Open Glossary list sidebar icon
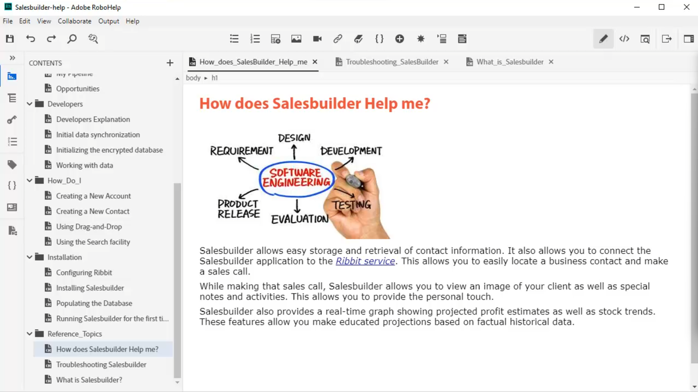 click(x=12, y=141)
